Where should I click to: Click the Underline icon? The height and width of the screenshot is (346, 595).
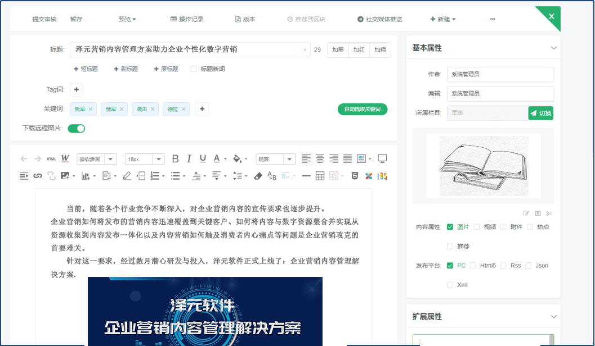pyautogui.click(x=202, y=159)
